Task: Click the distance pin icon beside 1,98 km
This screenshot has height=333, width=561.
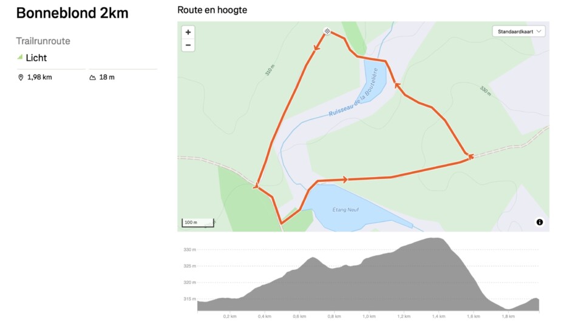Action: 21,78
